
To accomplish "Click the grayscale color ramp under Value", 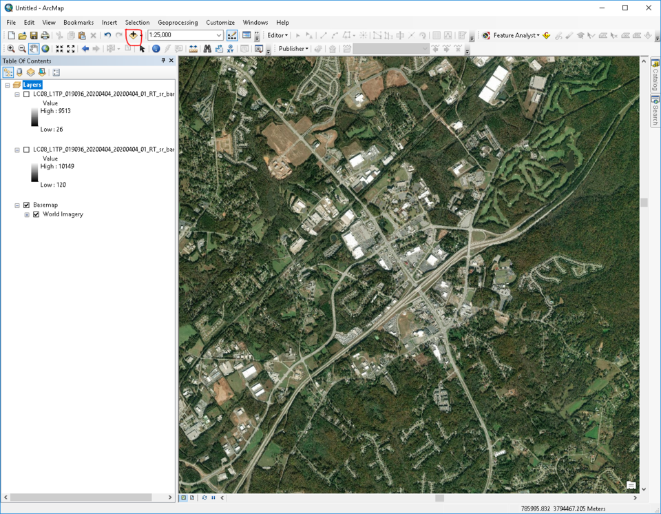I will pyautogui.click(x=34, y=117).
